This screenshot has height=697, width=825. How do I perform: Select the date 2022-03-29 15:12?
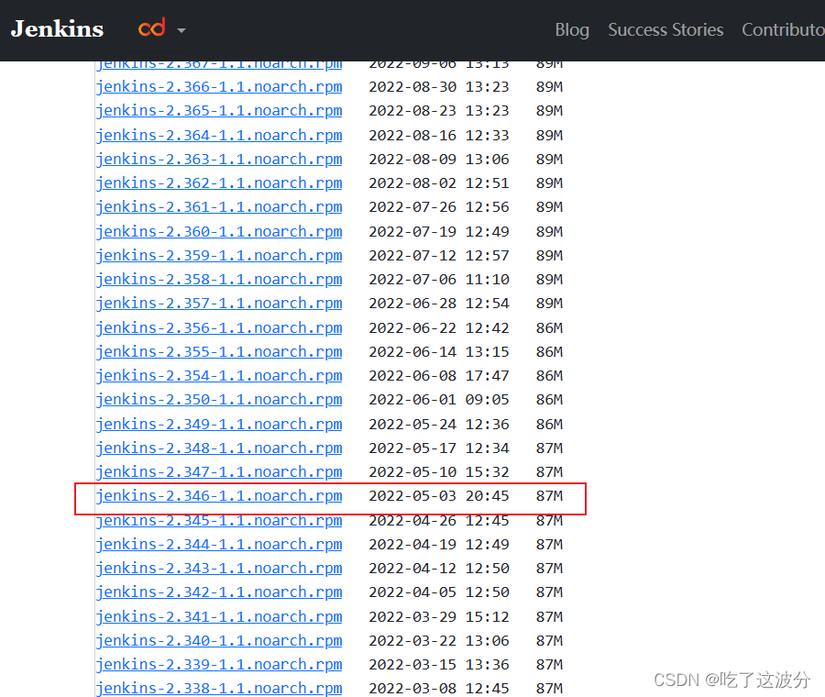pos(439,616)
